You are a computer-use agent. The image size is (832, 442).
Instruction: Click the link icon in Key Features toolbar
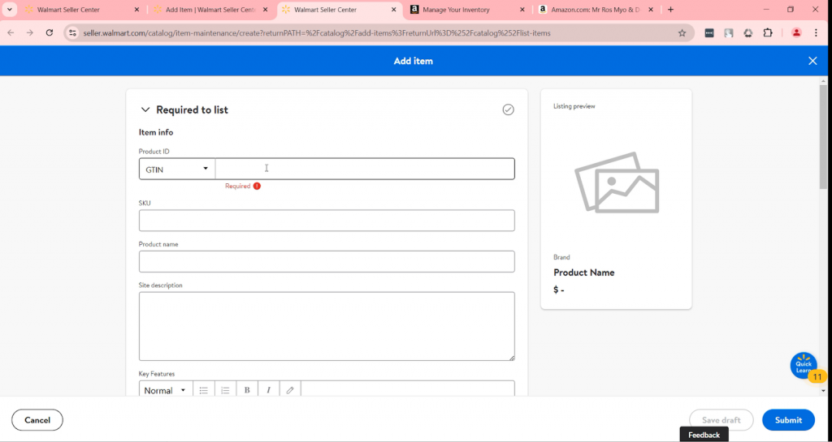pyautogui.click(x=290, y=390)
